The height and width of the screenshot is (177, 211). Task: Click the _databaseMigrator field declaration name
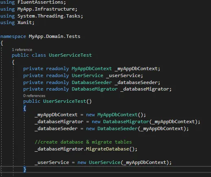145,89
